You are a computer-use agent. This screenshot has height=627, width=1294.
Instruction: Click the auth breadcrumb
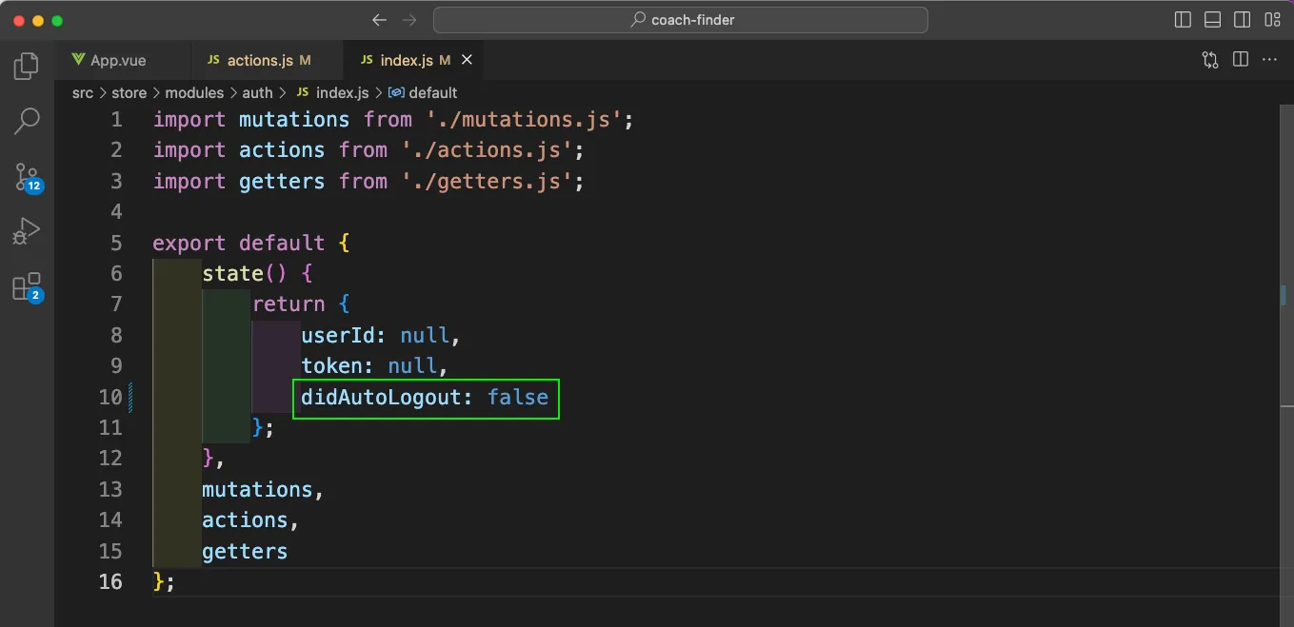tap(257, 92)
